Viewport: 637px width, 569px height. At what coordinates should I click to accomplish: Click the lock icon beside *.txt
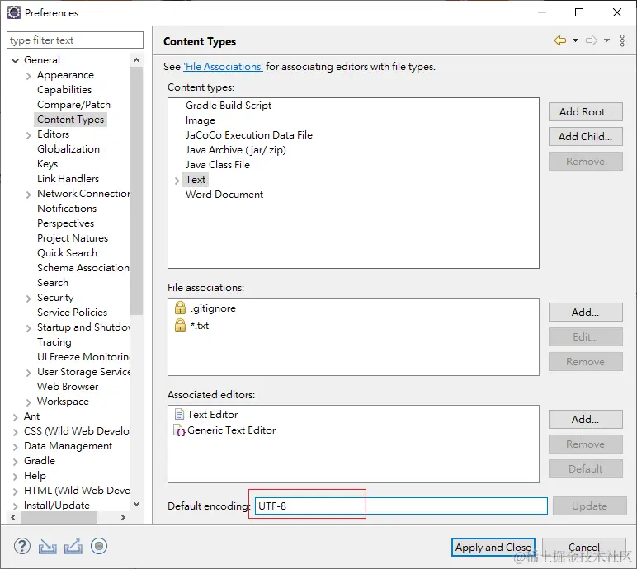[180, 325]
